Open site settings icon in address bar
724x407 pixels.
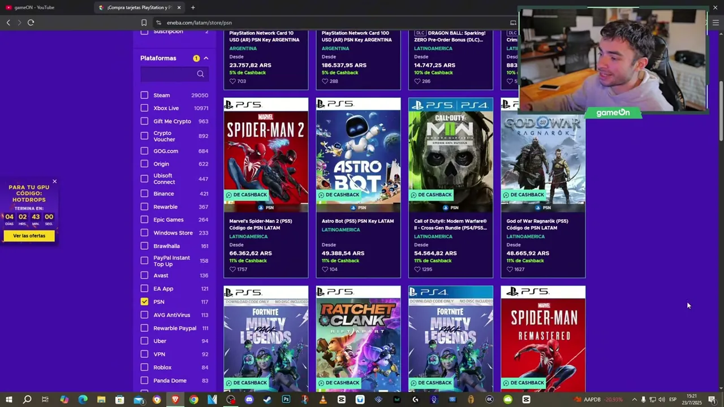[158, 23]
